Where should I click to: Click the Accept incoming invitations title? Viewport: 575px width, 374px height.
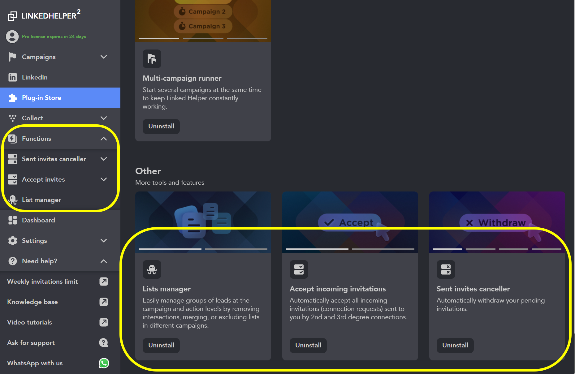[338, 289]
